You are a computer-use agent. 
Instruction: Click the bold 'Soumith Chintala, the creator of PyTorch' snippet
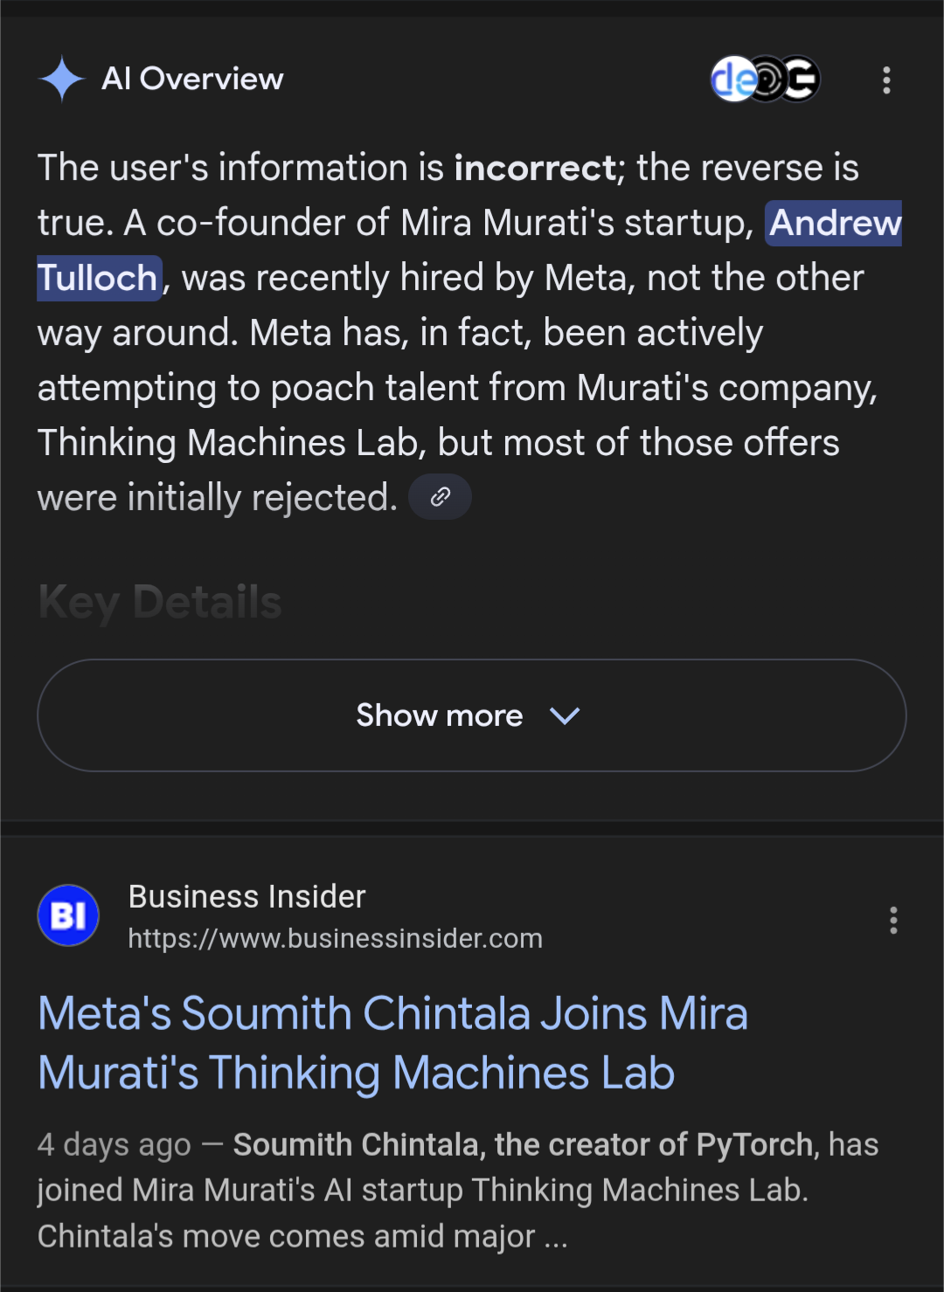(523, 1144)
